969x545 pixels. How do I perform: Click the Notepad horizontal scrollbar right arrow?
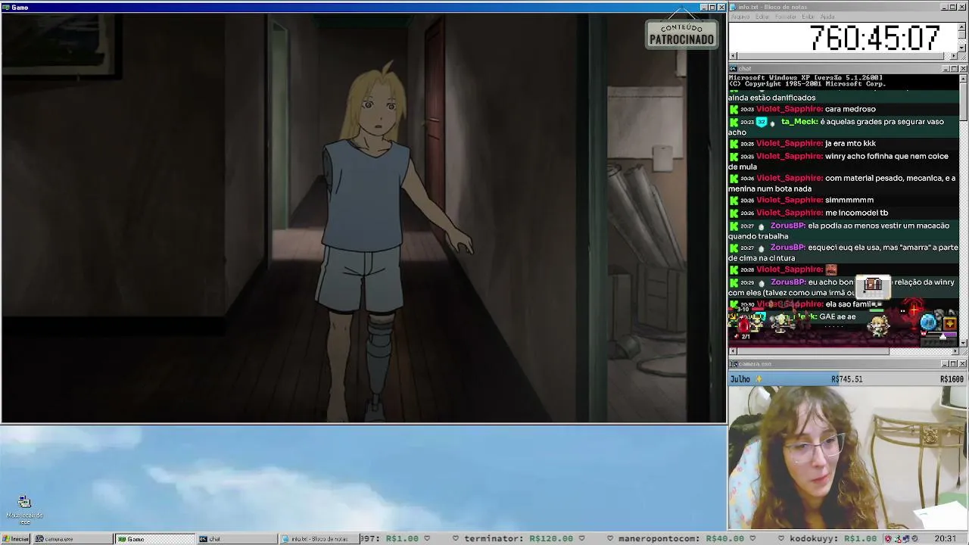coord(954,56)
